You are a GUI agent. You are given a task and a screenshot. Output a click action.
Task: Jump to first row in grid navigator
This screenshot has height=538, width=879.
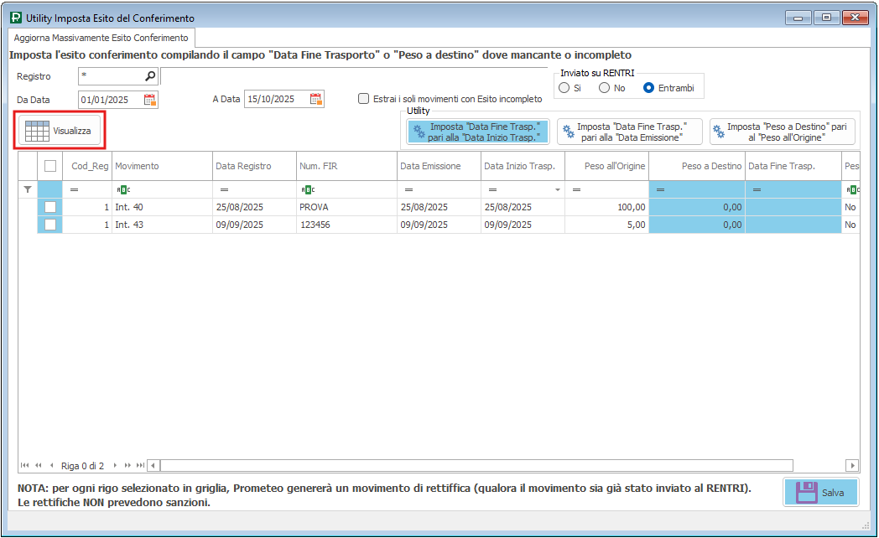[24, 465]
